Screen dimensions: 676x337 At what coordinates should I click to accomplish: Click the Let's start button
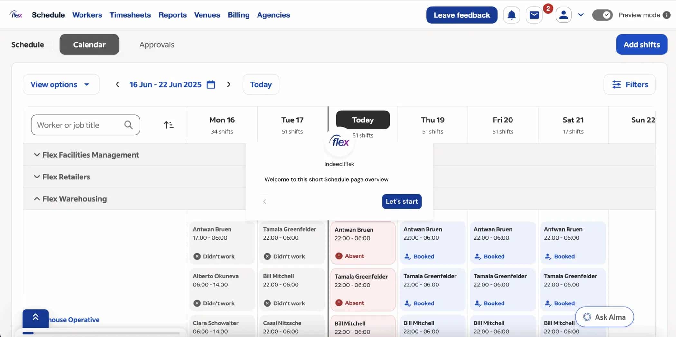click(x=401, y=201)
